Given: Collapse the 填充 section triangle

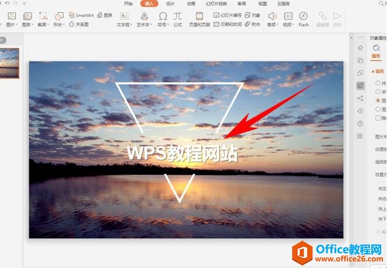Looking at the screenshot, I should click(372, 71).
